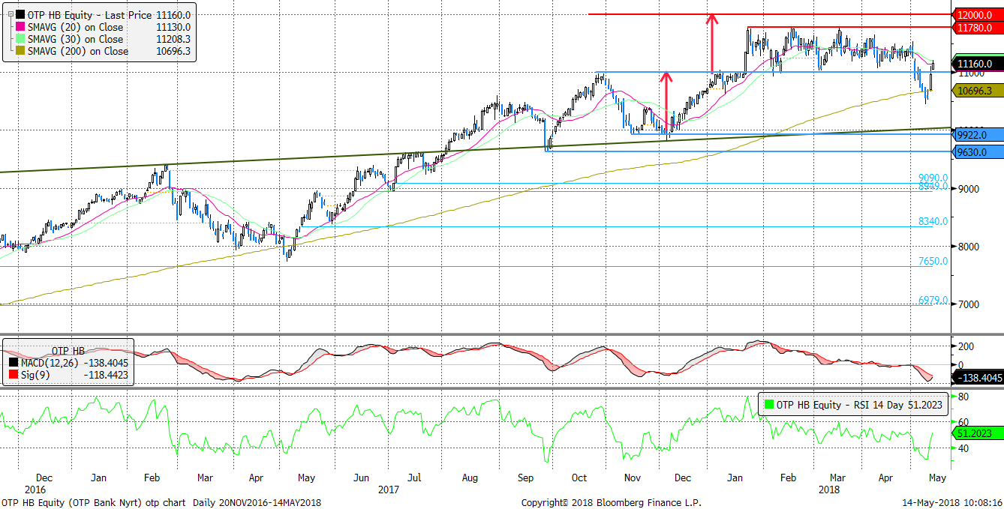Viewport: 1004px width, 509px height.
Task: Click the 14-May-2018 10:08:16 timestamp
Action: click(951, 502)
